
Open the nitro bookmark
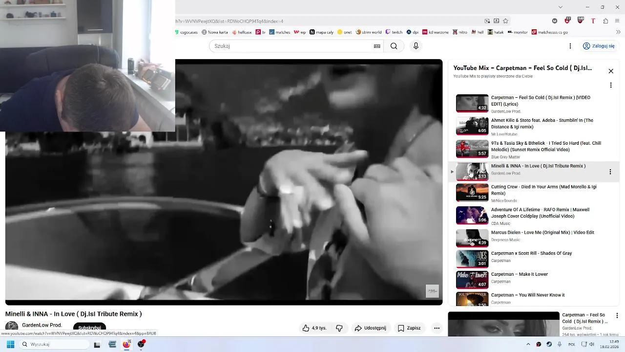[x=459, y=32]
